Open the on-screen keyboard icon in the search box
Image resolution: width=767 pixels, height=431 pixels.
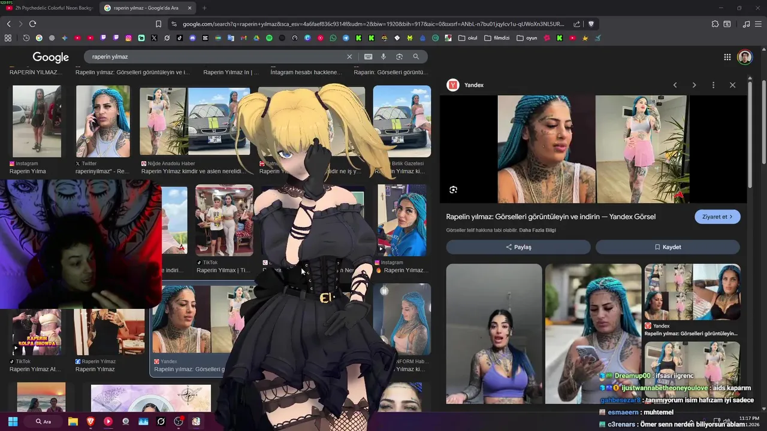[x=368, y=56]
